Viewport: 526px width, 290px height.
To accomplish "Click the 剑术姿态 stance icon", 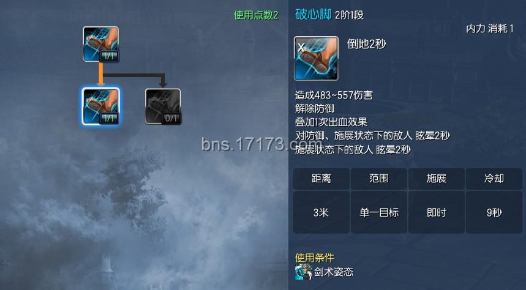I will tap(303, 272).
